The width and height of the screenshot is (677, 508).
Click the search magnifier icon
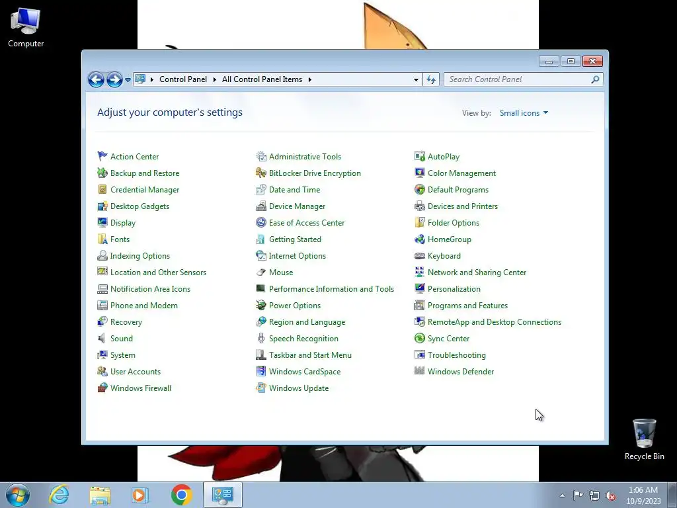click(596, 79)
